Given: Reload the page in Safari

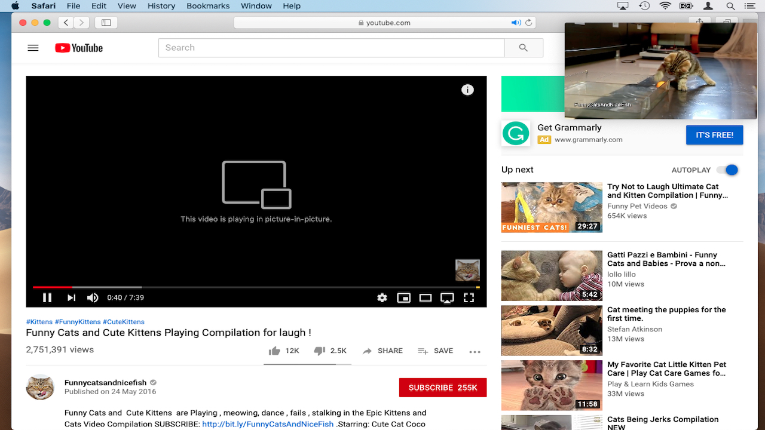Looking at the screenshot, I should [x=528, y=23].
